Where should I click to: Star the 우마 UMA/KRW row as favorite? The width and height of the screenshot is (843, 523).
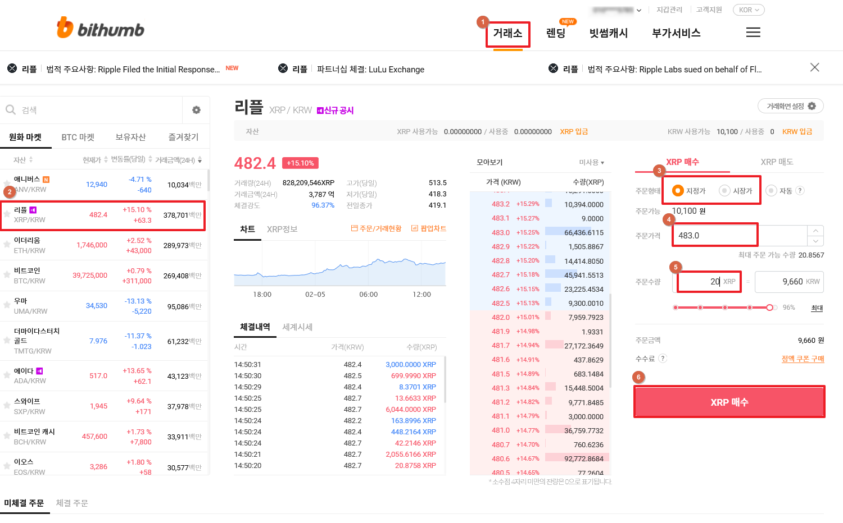point(7,306)
